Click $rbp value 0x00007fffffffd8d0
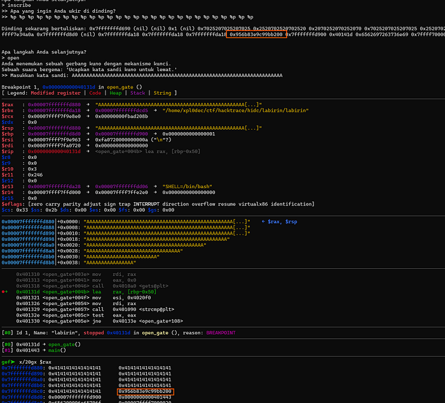 [x=54, y=134]
